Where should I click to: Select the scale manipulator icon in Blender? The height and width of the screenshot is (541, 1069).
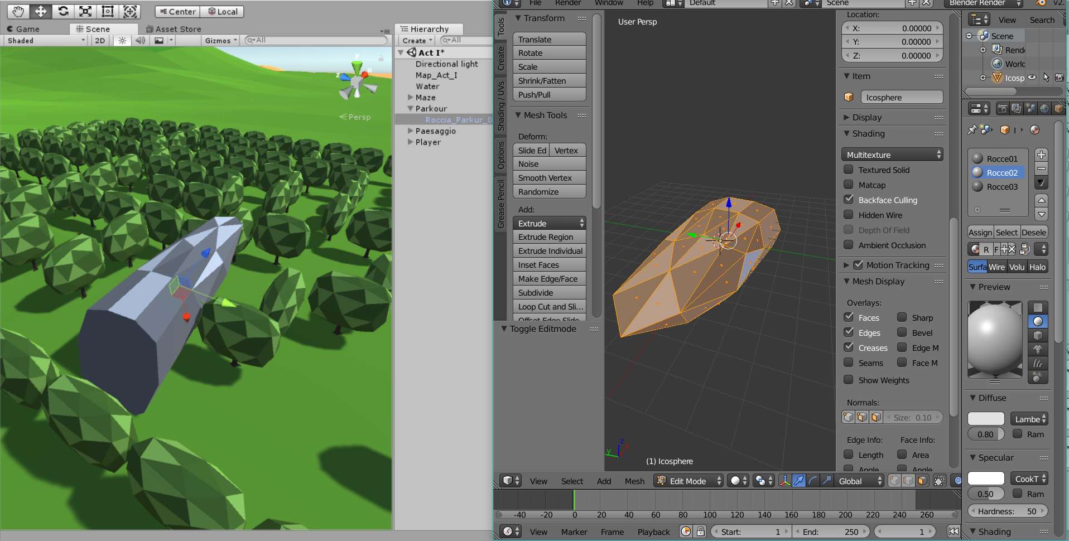click(x=826, y=481)
